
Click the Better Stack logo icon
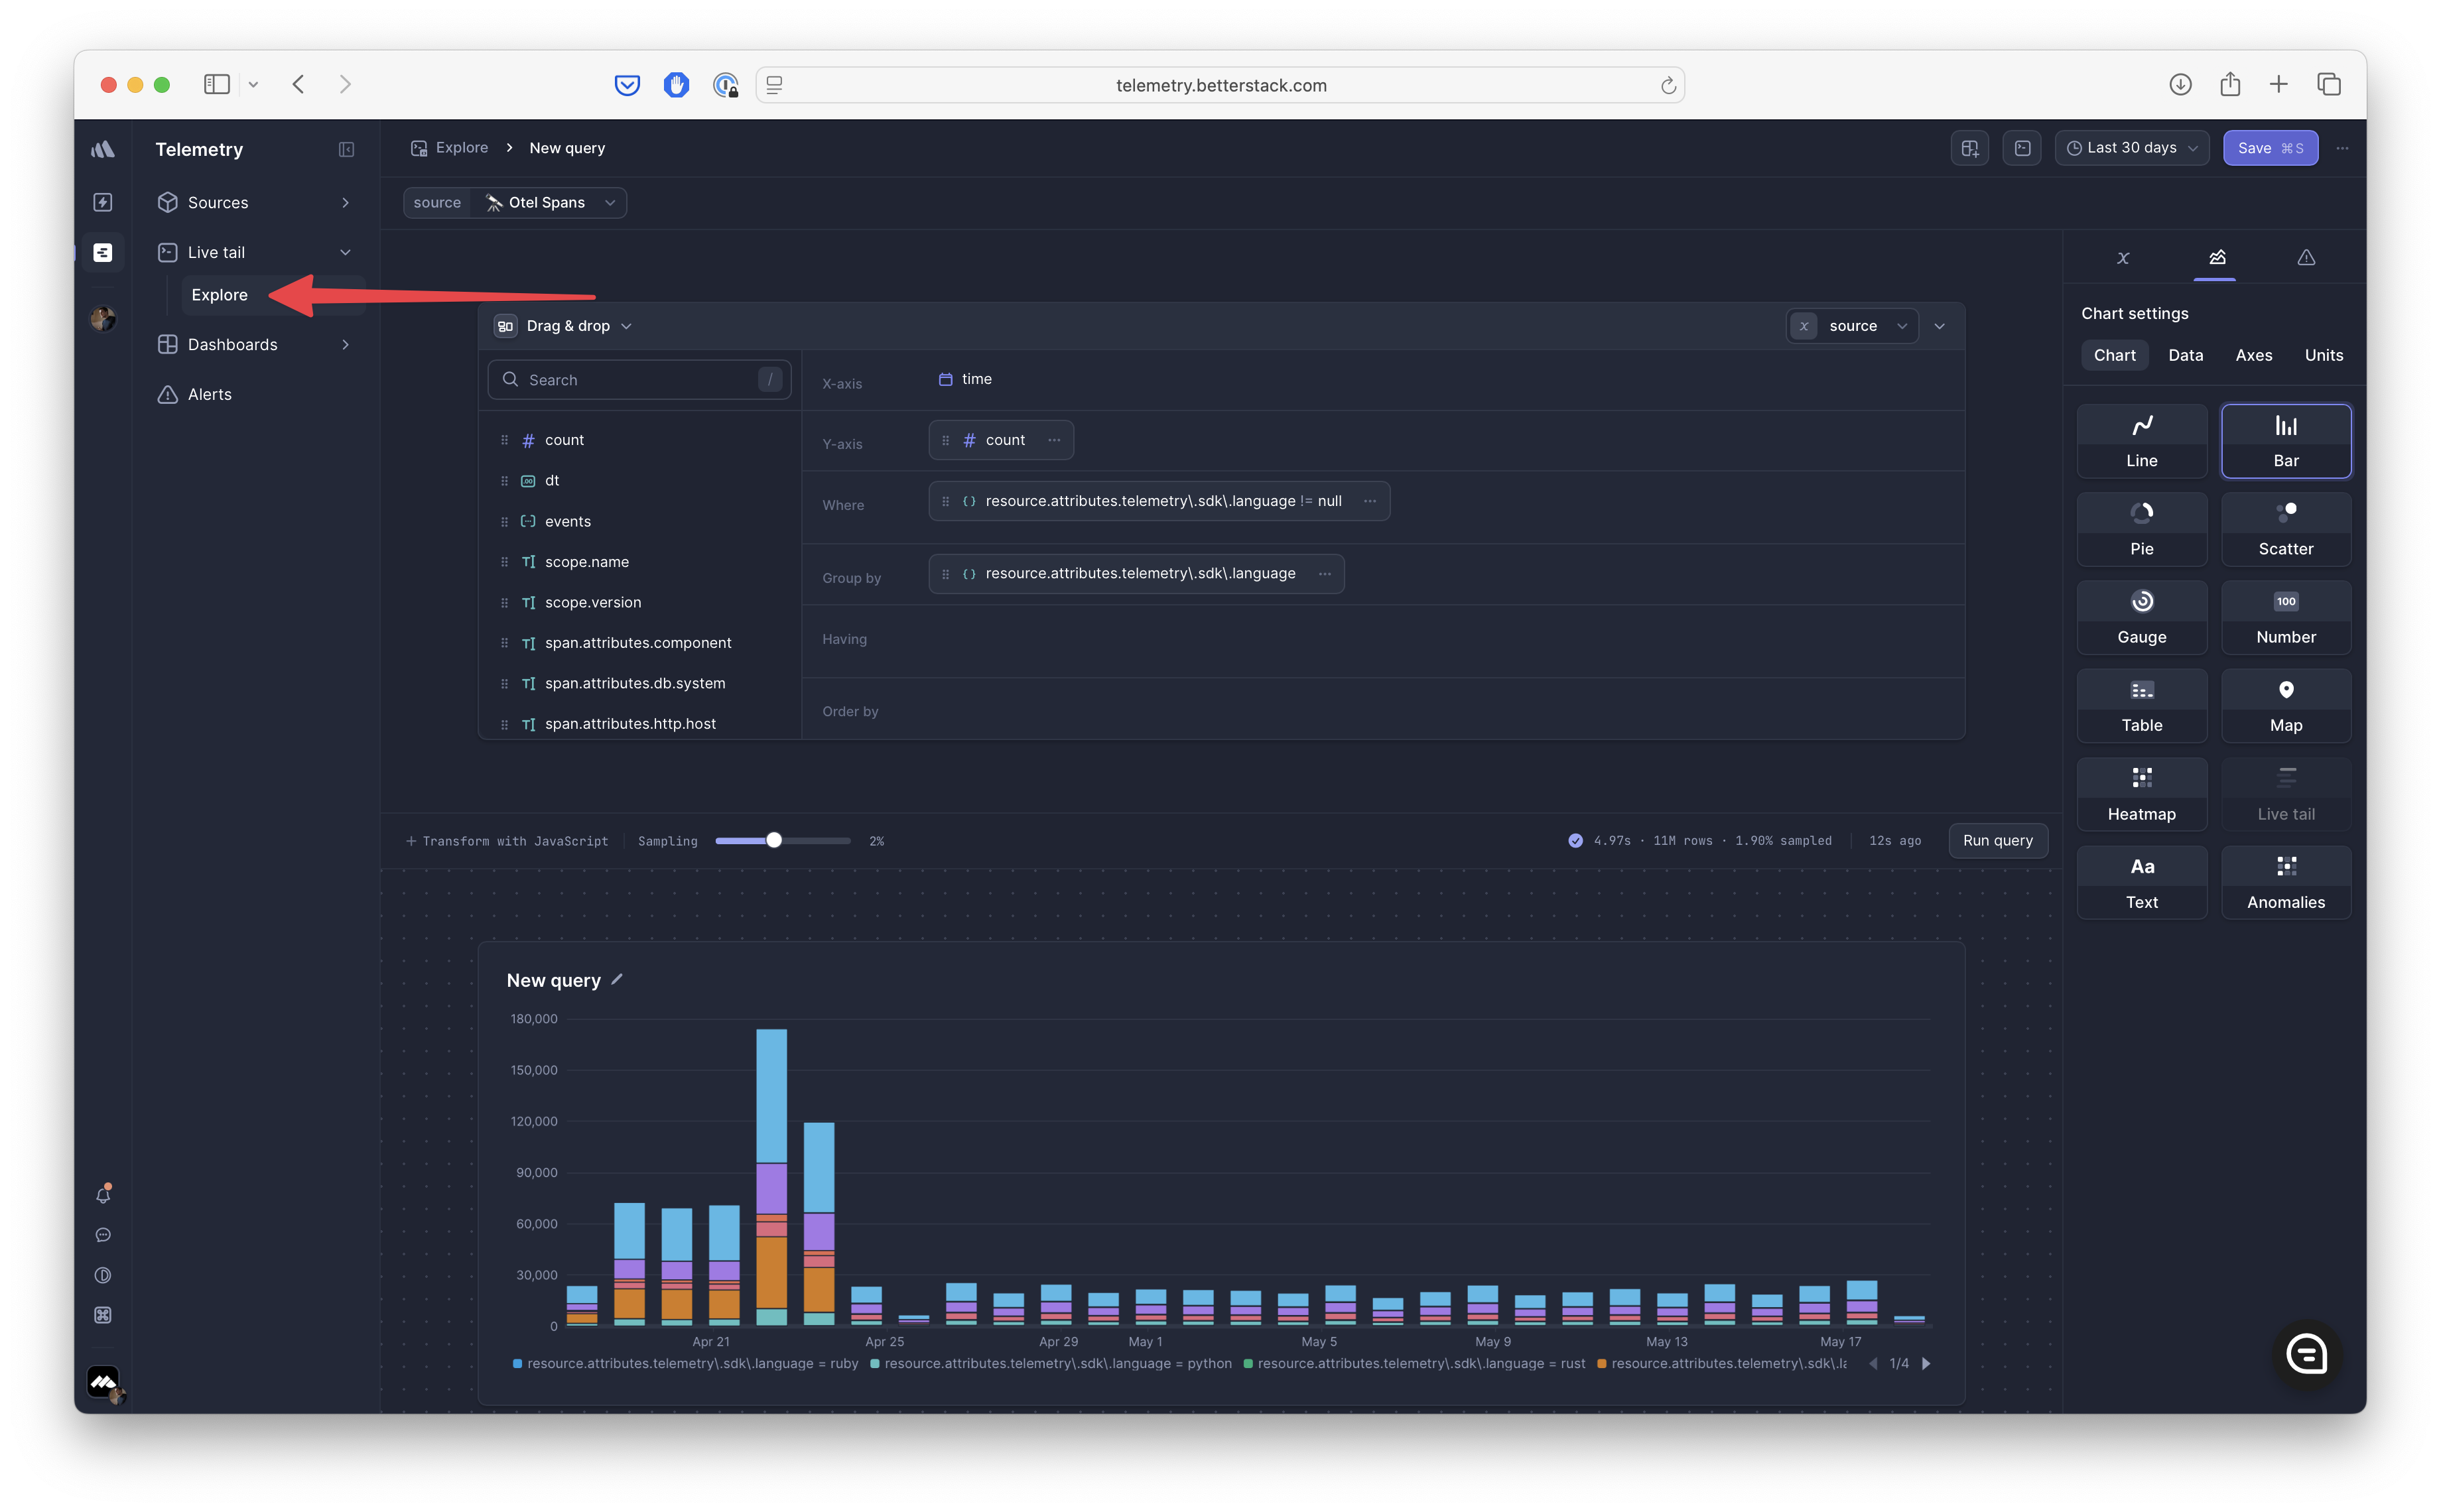(x=103, y=149)
